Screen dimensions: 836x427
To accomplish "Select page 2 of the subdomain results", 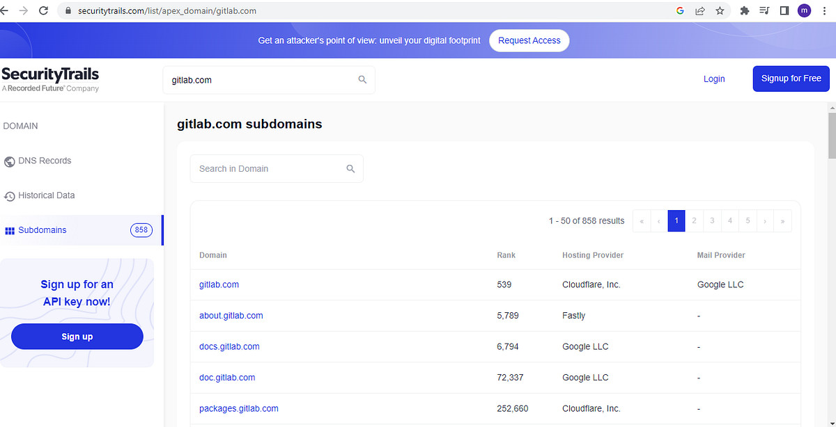I will tap(694, 220).
